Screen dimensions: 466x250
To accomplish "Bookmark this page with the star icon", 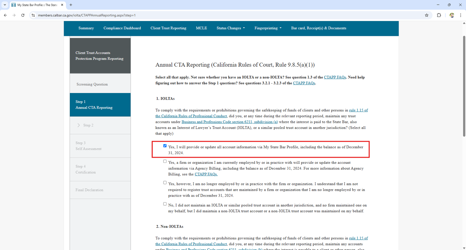I will pyautogui.click(x=427, y=15).
